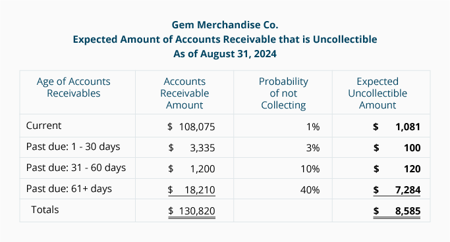
Task: Select the Age of Accounts Receivables header
Action: coord(74,87)
